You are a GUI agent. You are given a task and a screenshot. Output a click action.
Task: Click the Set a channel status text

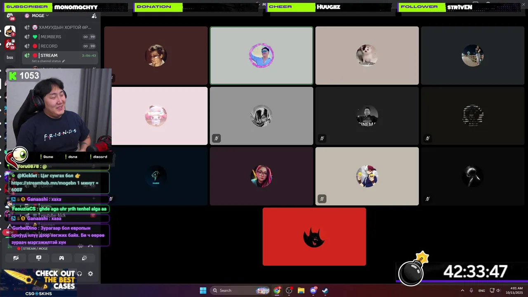(46, 61)
